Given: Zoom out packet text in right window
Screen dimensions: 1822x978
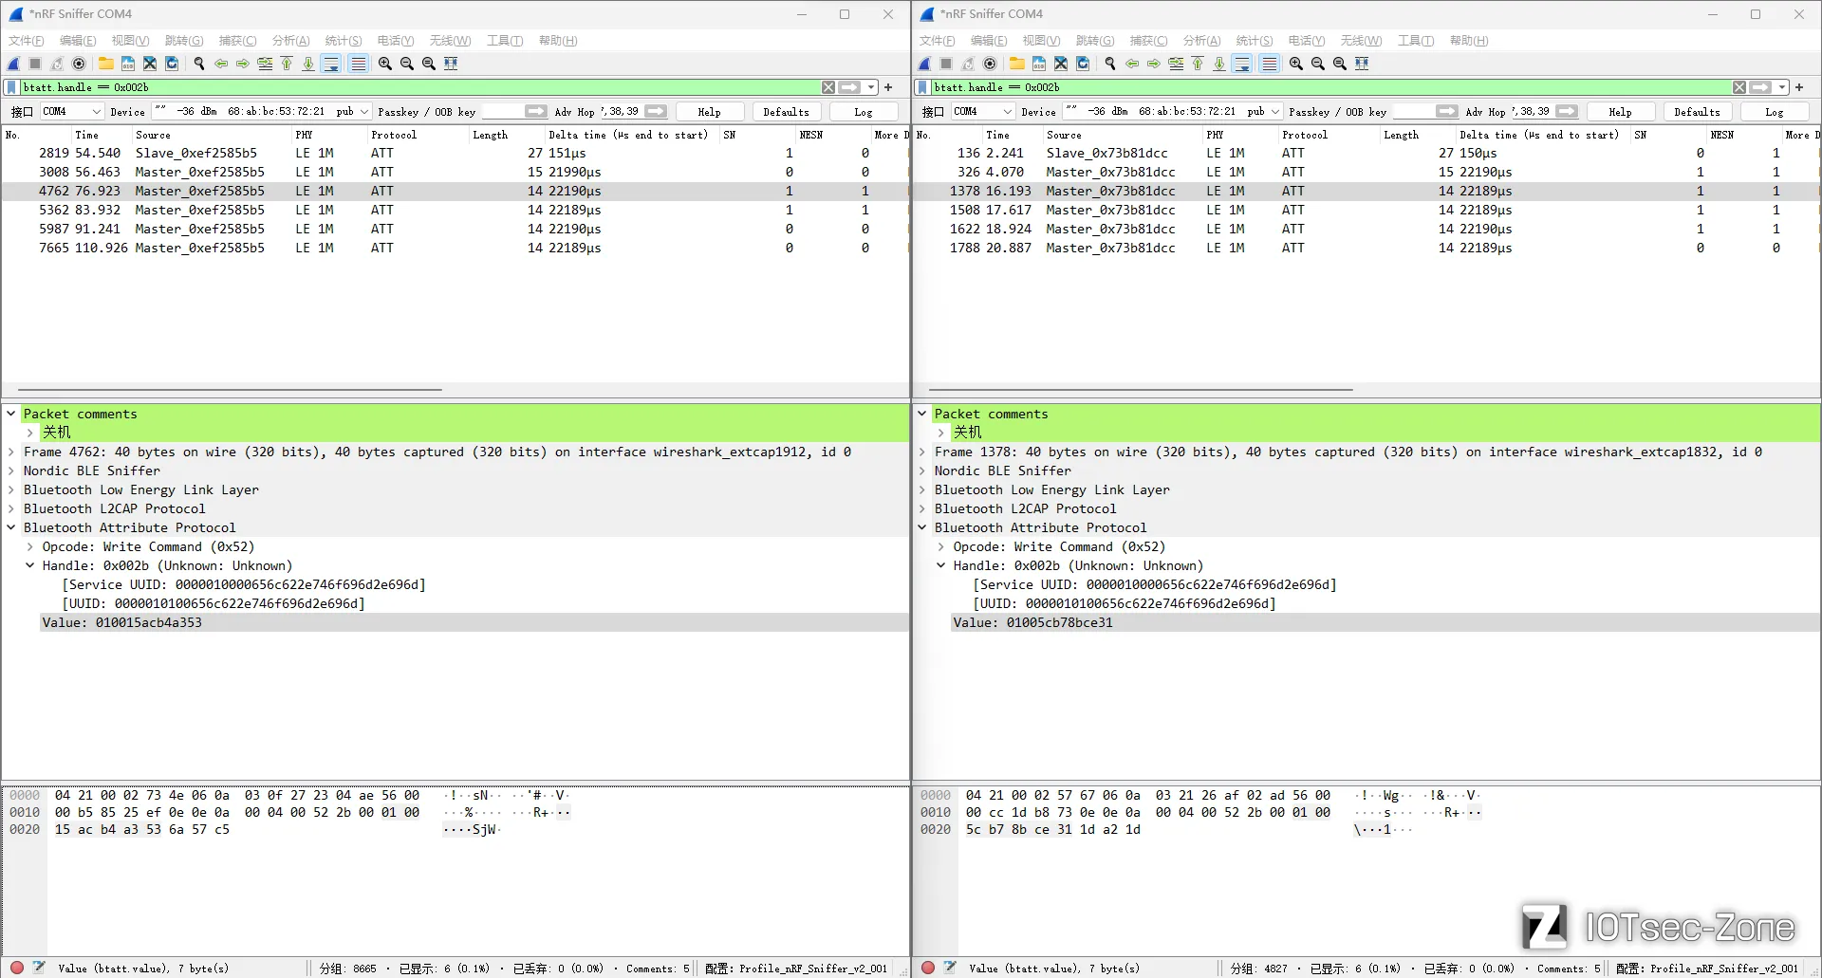Looking at the screenshot, I should [1318, 64].
